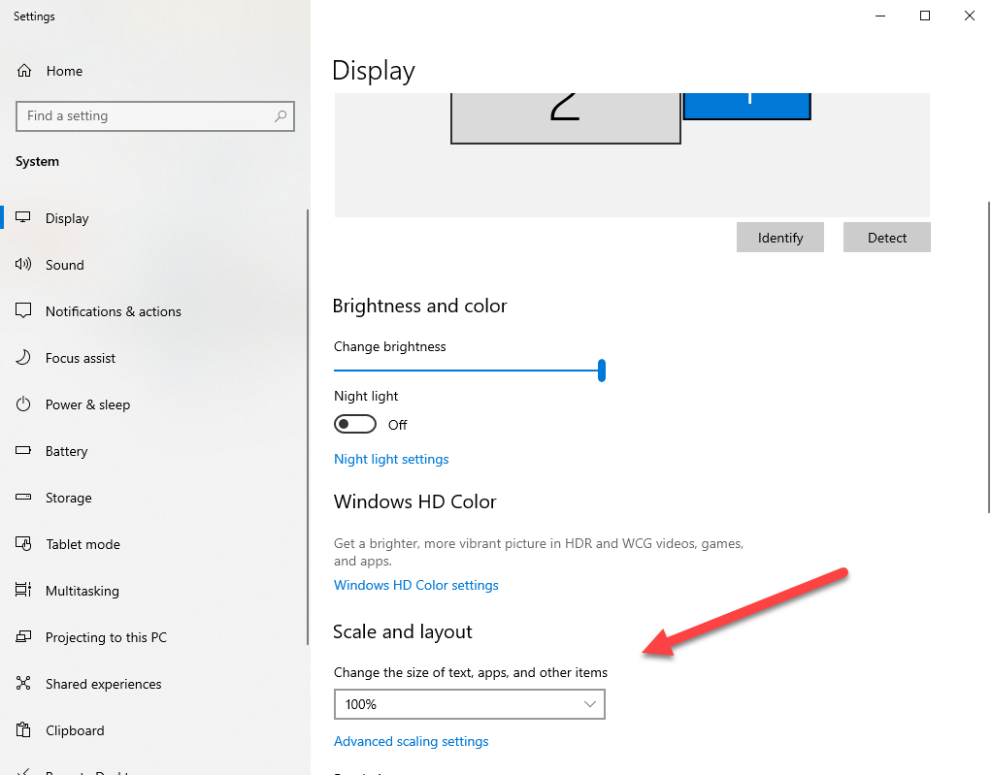The image size is (992, 775).
Task: Click the Shared experiences icon
Action: pos(23,684)
